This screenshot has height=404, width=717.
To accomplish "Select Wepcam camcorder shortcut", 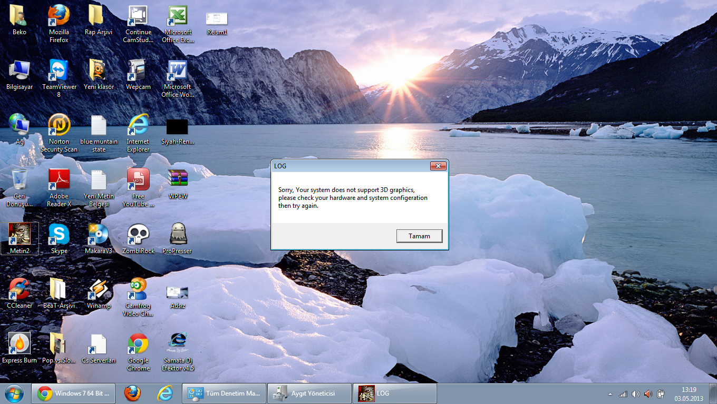I will coord(138,75).
